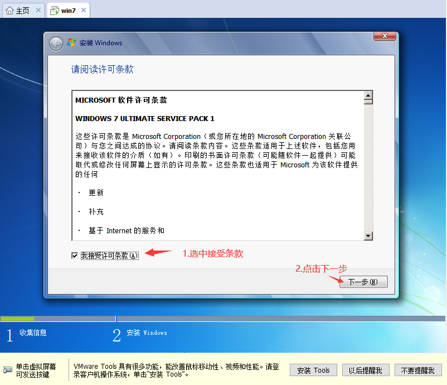Viewport: 447px width, 385px height.
Task: Switch to the 主页 tab
Action: [23, 11]
